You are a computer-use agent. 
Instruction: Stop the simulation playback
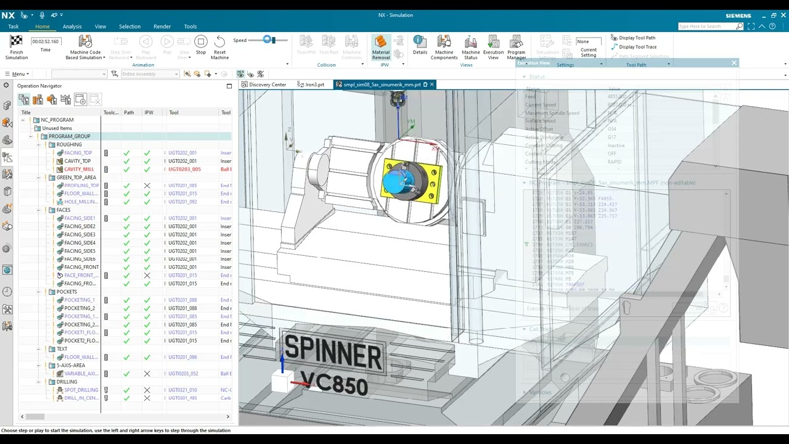(201, 46)
